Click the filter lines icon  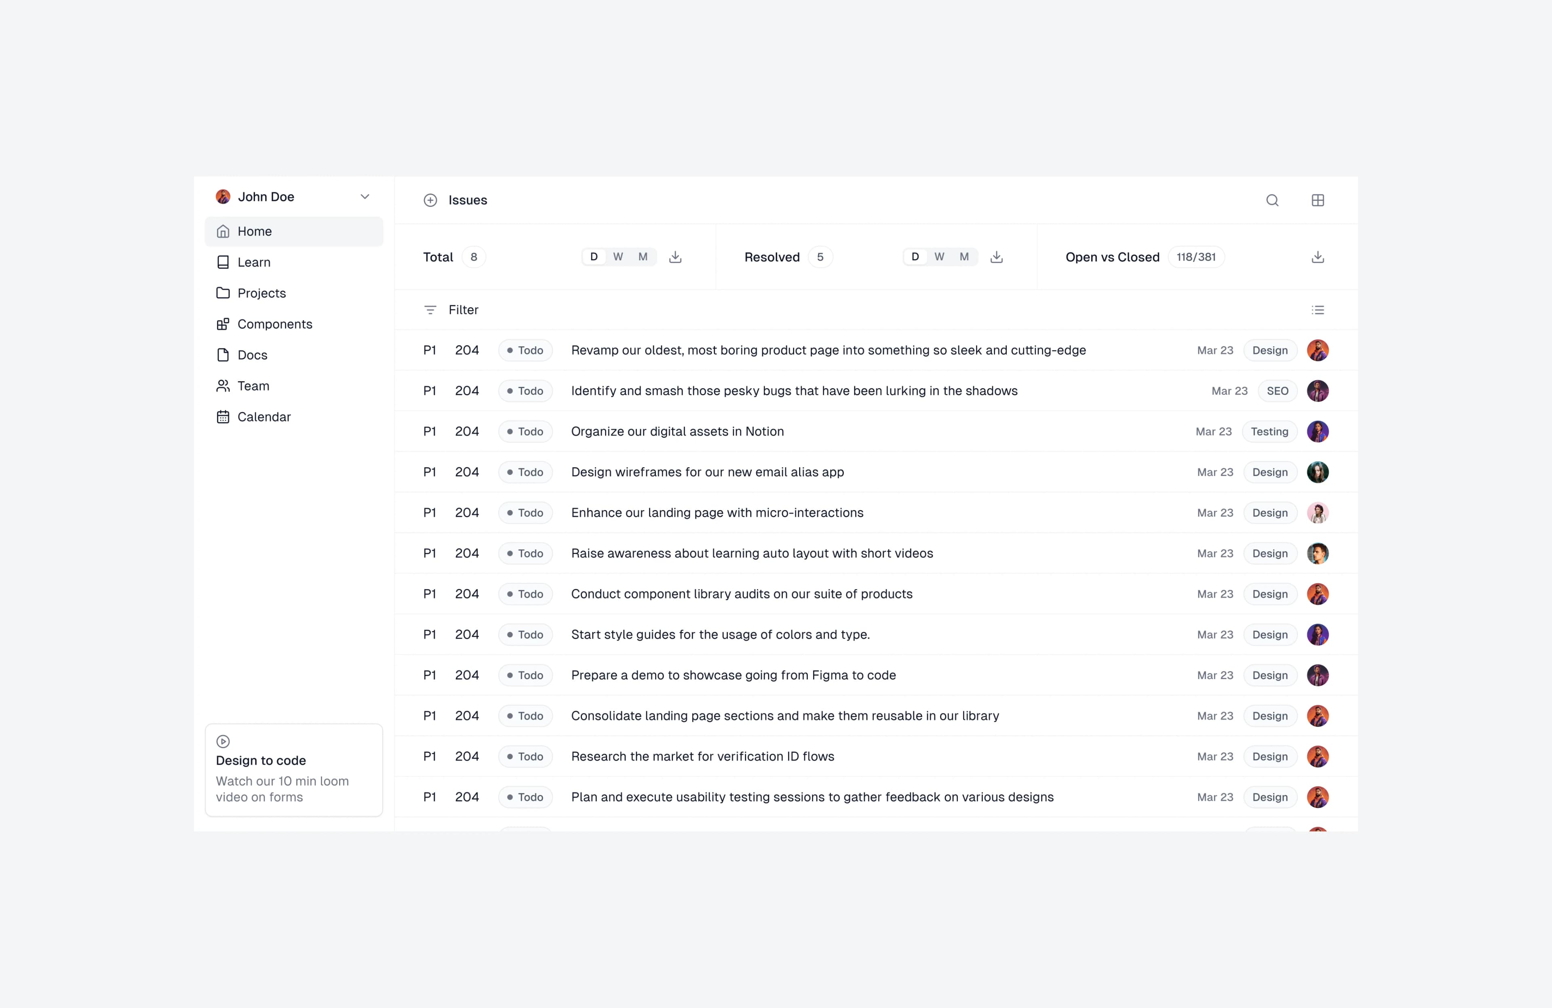[x=430, y=310]
